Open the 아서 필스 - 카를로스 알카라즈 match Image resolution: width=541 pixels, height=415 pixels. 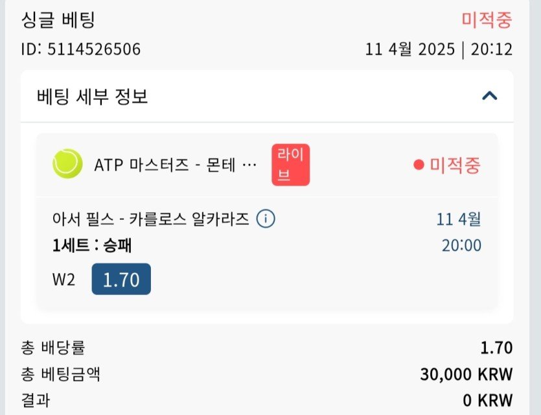coord(150,219)
